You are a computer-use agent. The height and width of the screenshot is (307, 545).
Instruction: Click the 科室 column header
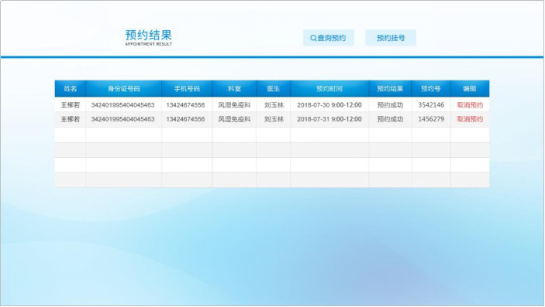(234, 88)
